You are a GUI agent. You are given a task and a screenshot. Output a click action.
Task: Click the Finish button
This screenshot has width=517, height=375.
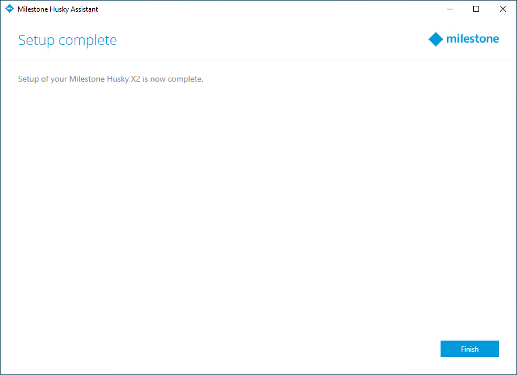pos(469,349)
